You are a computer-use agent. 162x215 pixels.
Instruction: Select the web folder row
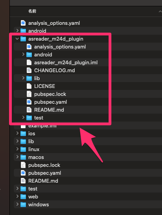(x=88, y=196)
